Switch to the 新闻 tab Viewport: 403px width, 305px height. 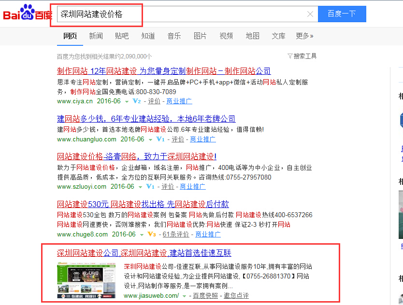point(96,36)
